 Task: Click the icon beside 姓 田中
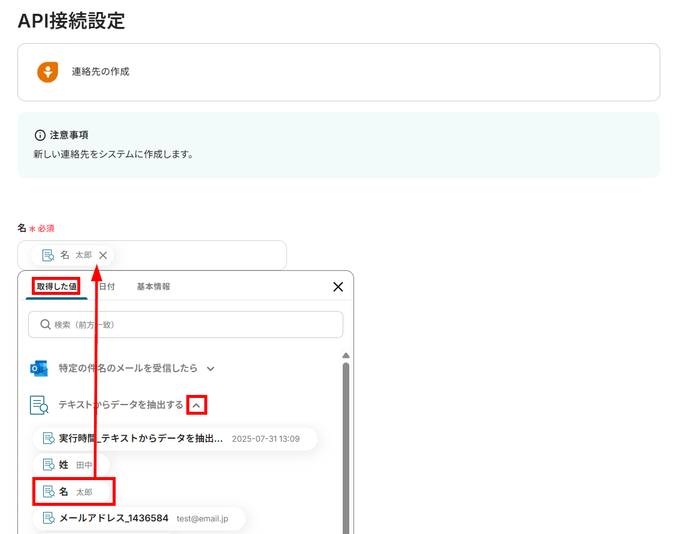point(49,465)
